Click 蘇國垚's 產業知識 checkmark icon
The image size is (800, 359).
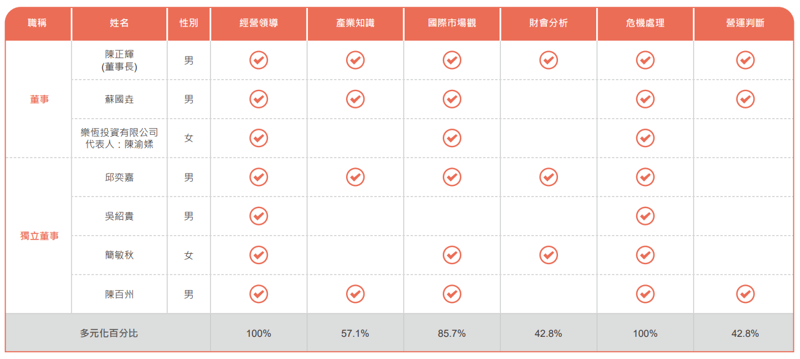pyautogui.click(x=355, y=99)
